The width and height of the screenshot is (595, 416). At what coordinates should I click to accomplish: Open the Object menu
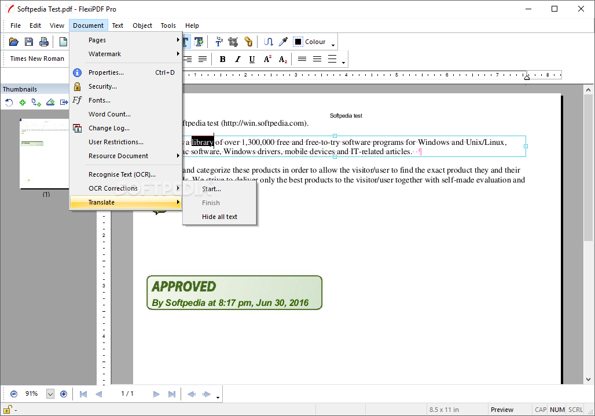point(142,25)
